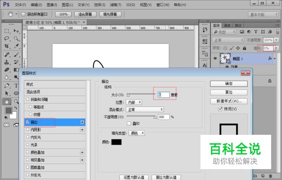Open the 窗口(W) menu
Viewport: 282px width, 180px height.
[163, 5]
